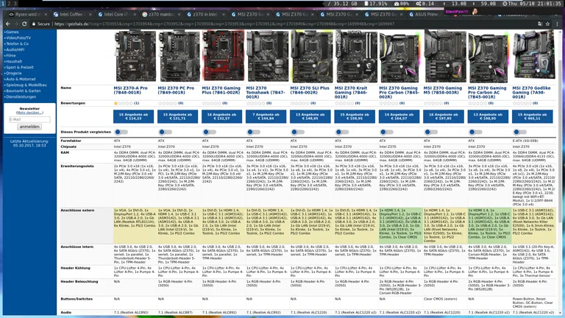Open the MSI Z370 Tomahawk product link
The height and width of the screenshot is (318, 565).
coord(265,92)
